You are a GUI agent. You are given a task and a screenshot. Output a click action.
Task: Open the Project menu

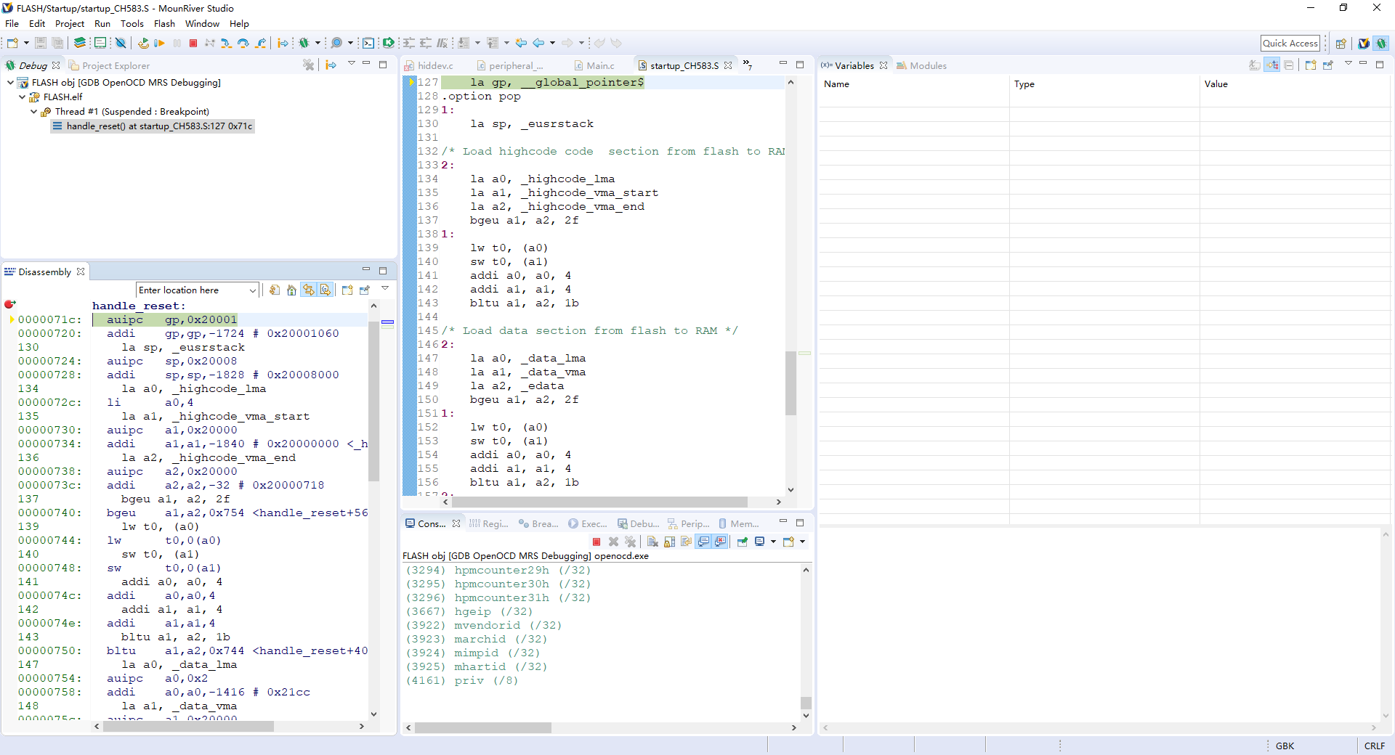[70, 23]
